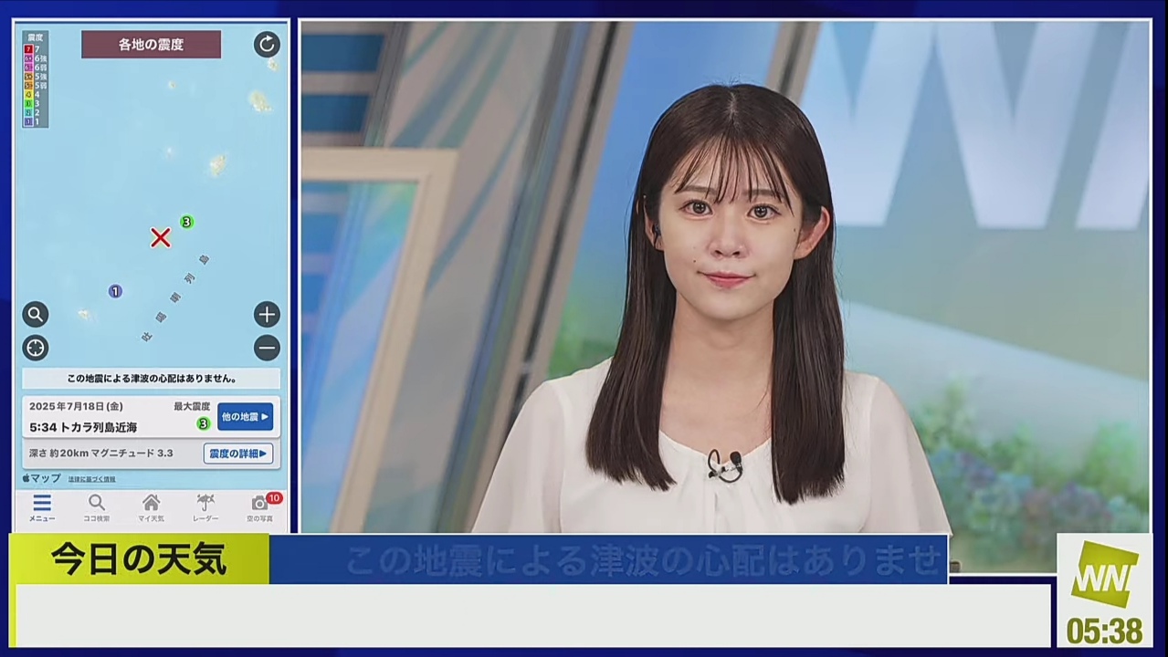The image size is (1168, 657).
Task: Click the 各地の震度 title banner
Action: 151,44
